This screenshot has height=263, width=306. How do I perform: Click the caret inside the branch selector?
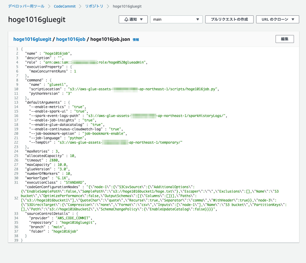pos(197,19)
